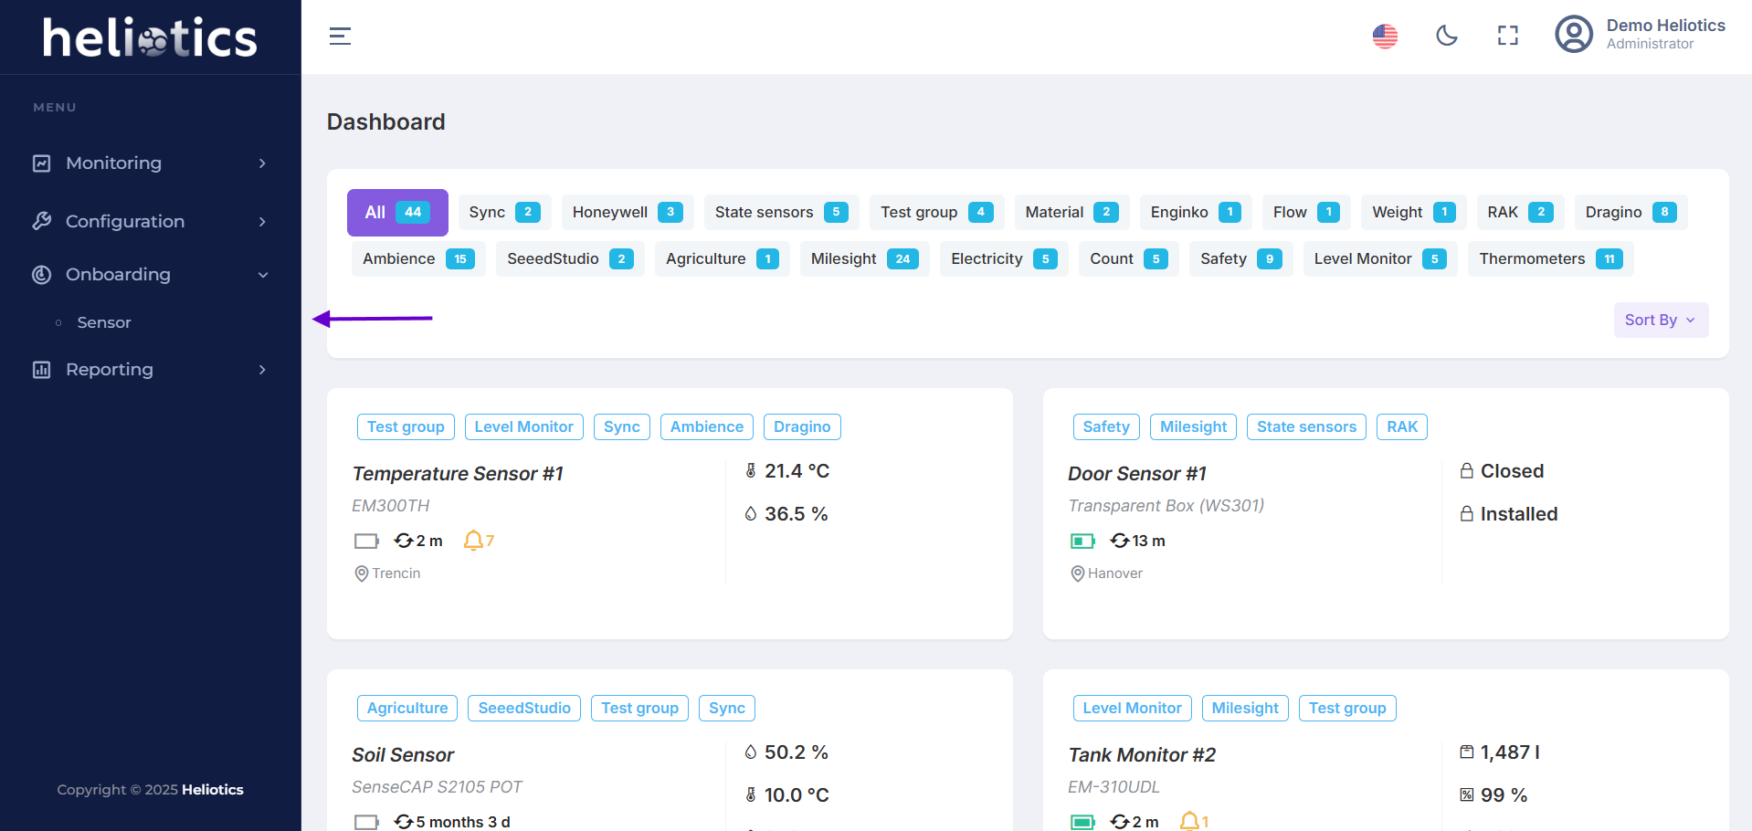Image resolution: width=1752 pixels, height=831 pixels.
Task: Filter by Agriculture 1 group in filter bar
Action: tap(722, 258)
